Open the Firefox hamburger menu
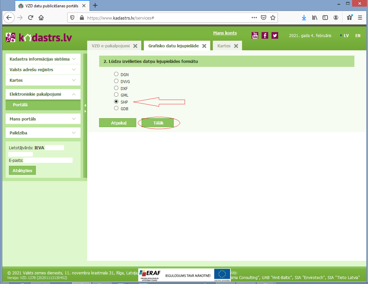The image size is (368, 284). point(360,18)
